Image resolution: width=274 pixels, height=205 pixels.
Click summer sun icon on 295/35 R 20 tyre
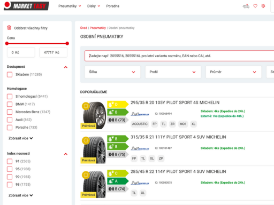click(86, 106)
